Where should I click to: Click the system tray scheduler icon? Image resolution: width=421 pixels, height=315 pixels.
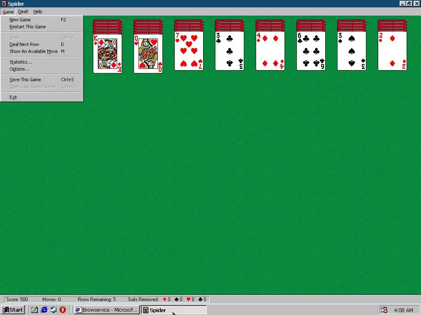point(384,310)
